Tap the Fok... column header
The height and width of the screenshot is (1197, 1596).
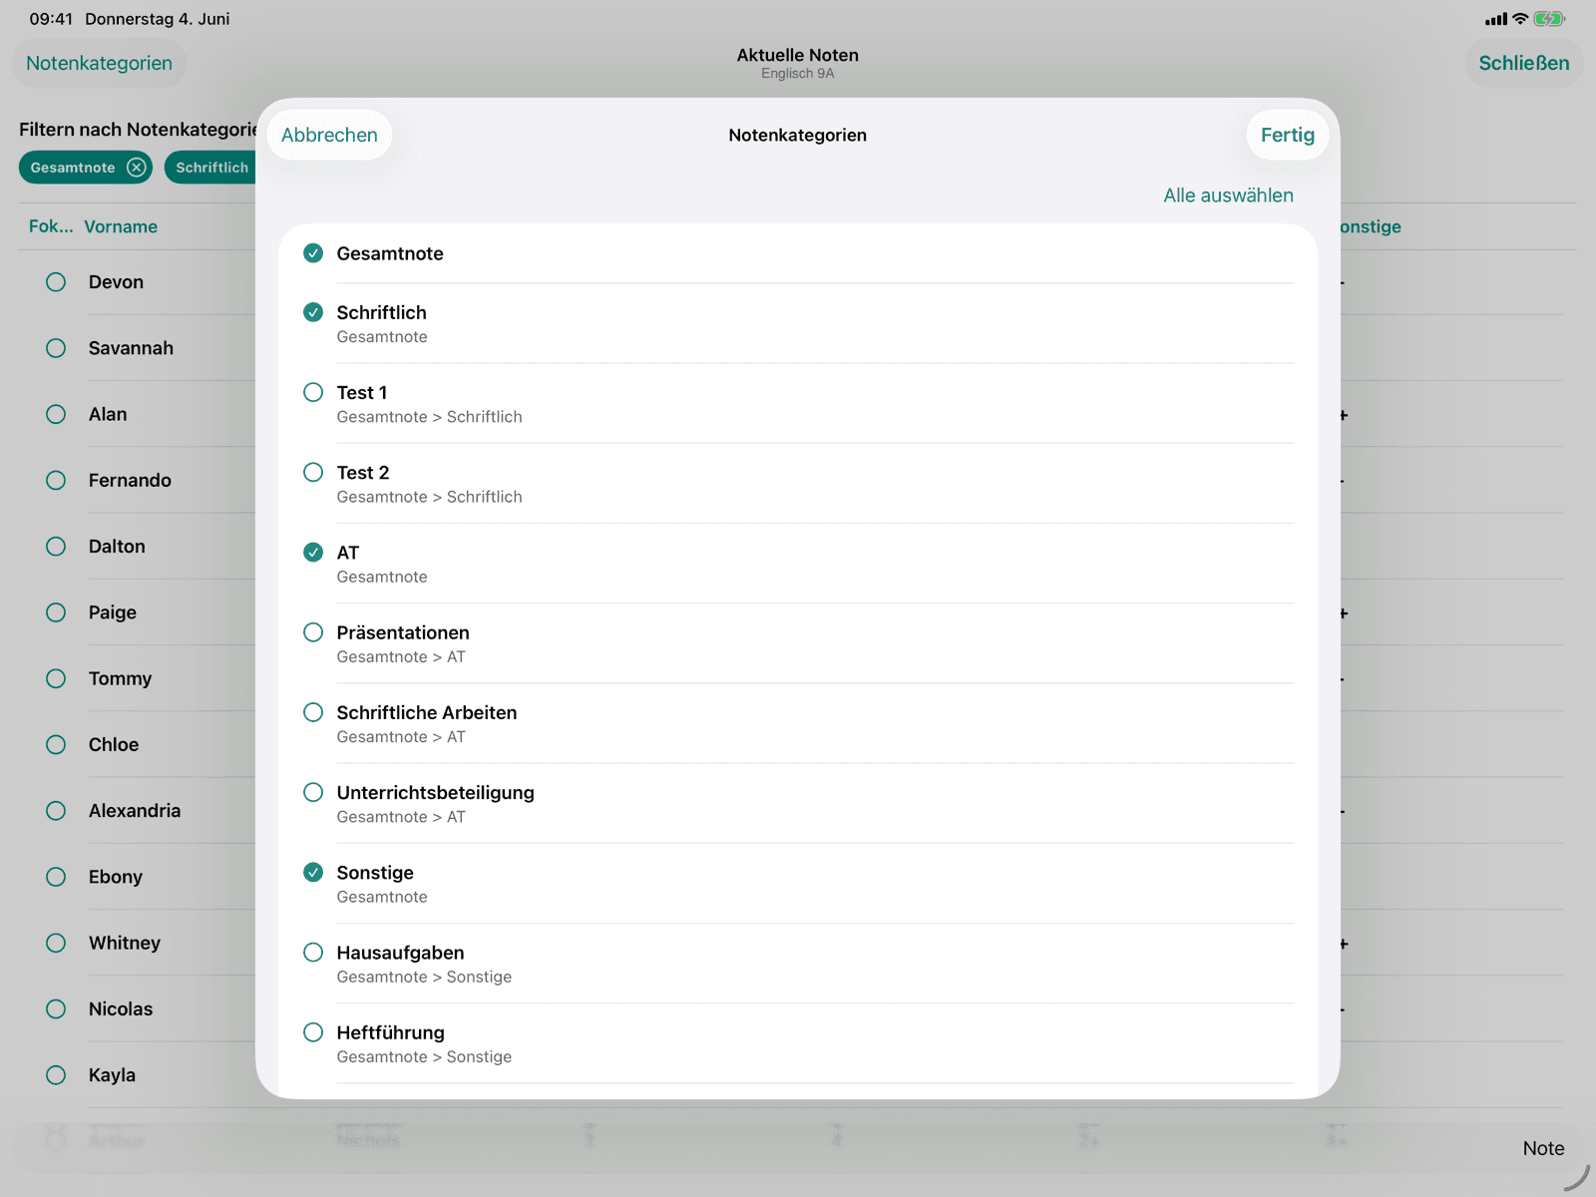(x=51, y=226)
